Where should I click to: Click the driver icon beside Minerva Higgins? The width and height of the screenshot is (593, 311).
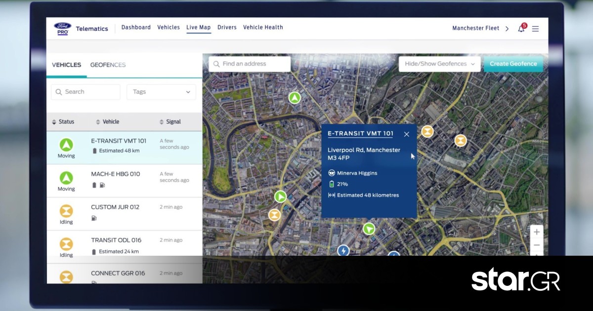[x=331, y=173]
